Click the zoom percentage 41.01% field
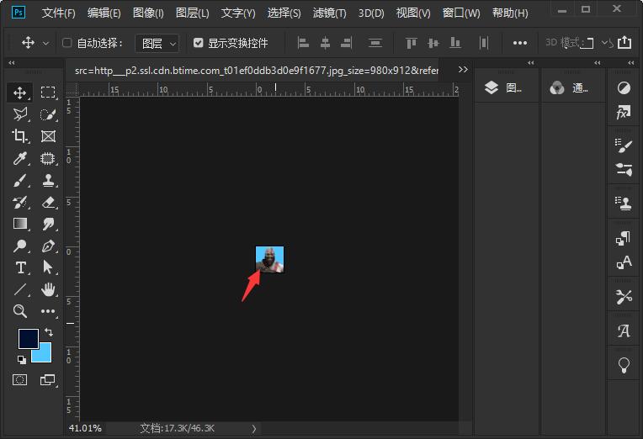Viewport: 643px width, 439px height. point(85,428)
